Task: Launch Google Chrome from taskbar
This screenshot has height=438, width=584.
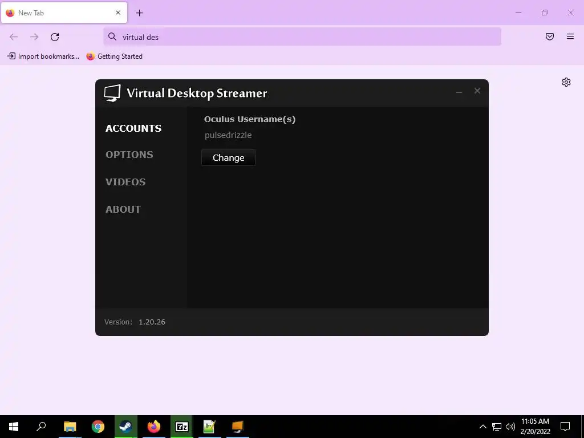Action: pyautogui.click(x=98, y=427)
